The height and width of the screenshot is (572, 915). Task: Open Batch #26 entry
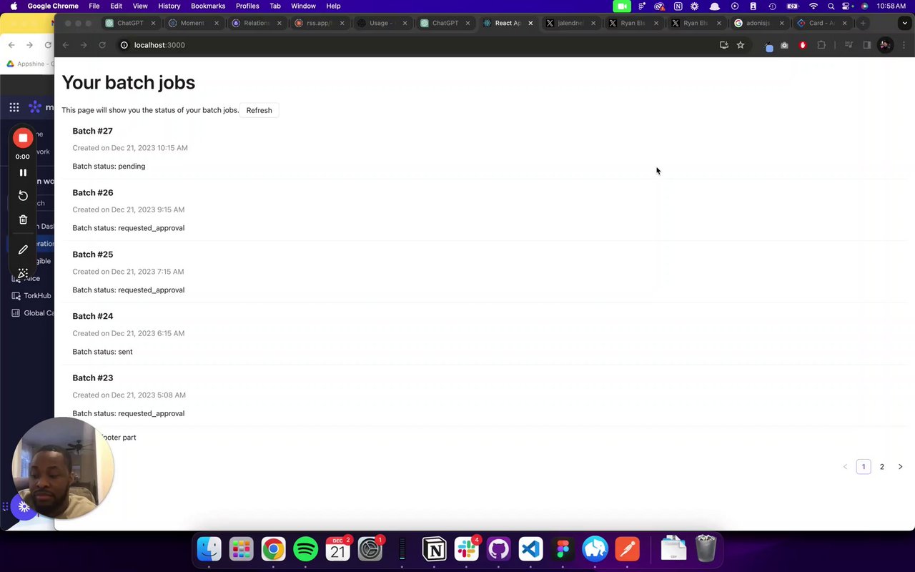coord(92,192)
